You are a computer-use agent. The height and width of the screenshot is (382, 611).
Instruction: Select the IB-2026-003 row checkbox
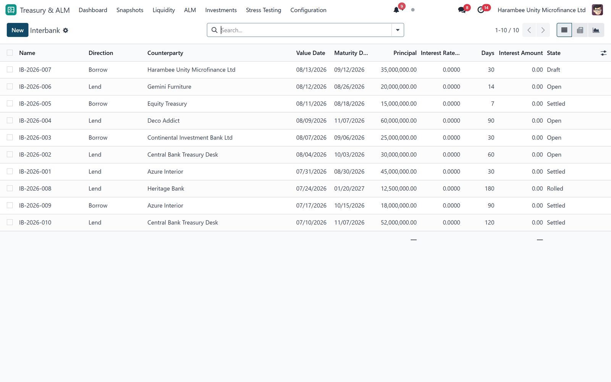[x=10, y=138]
